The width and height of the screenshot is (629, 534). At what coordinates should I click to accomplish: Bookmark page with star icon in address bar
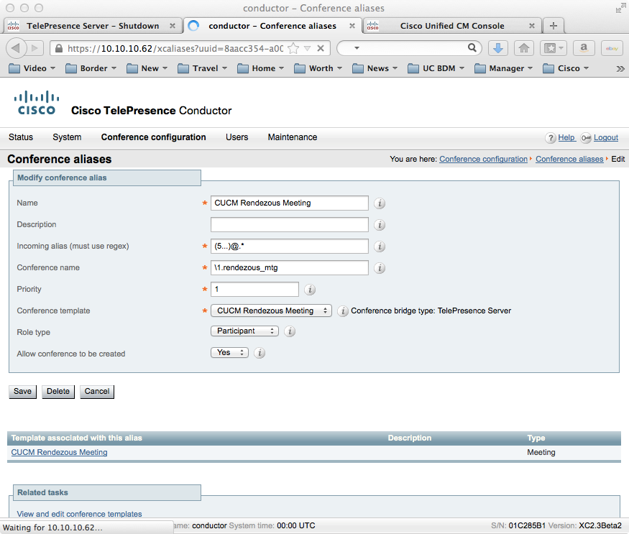tap(293, 49)
